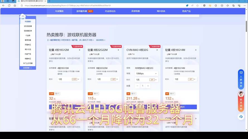Select 代金券 in the left sidebar

tap(28, 36)
